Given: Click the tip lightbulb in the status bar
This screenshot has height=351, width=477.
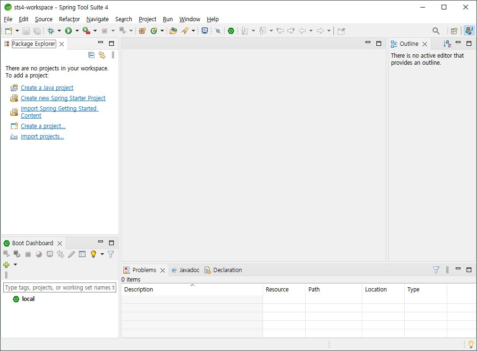Looking at the screenshot, I should [471, 344].
